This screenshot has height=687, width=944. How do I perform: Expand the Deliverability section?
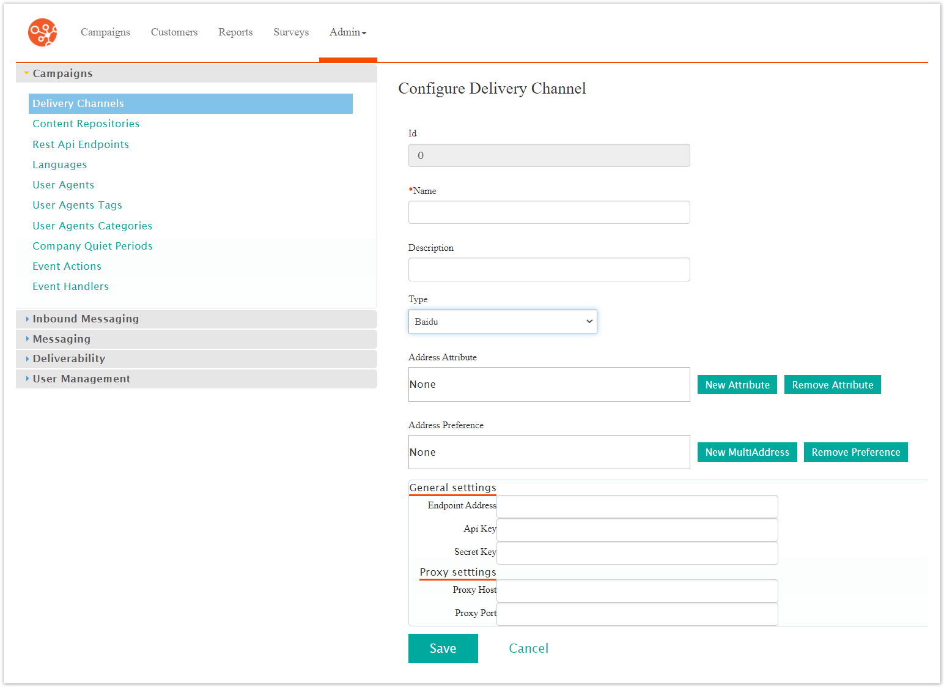[x=196, y=358]
